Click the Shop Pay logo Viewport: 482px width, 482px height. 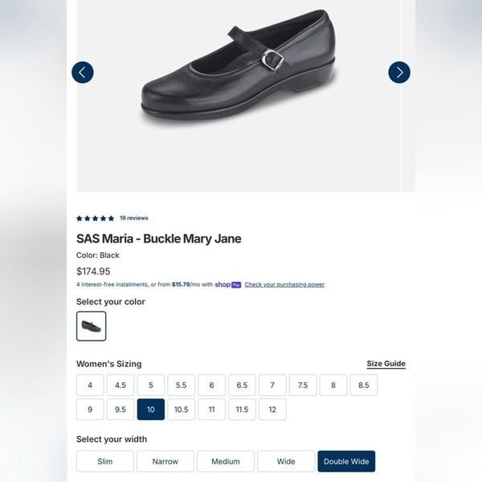click(x=228, y=284)
